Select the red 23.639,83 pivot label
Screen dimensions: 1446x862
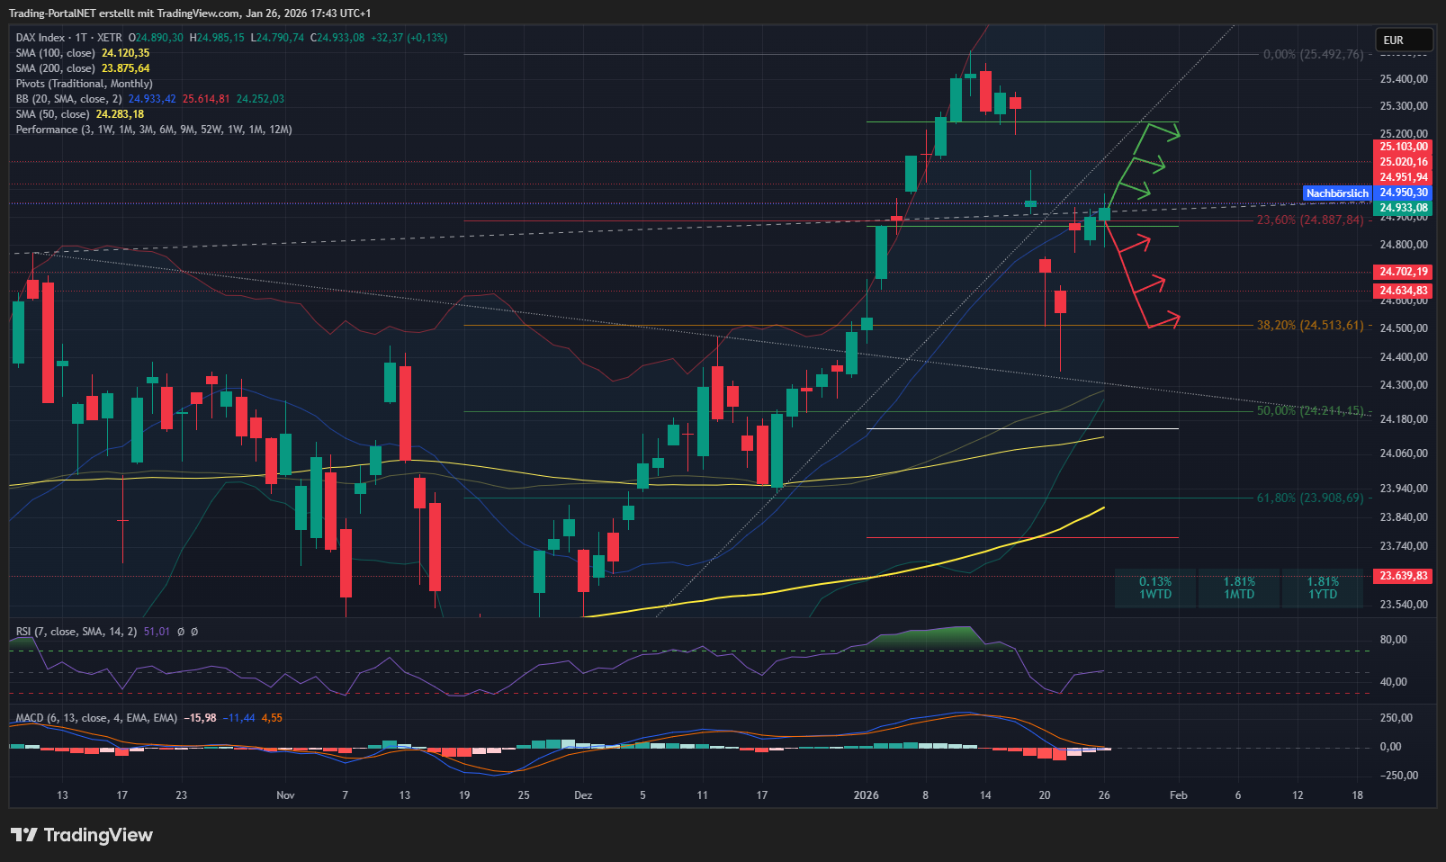pos(1403,576)
